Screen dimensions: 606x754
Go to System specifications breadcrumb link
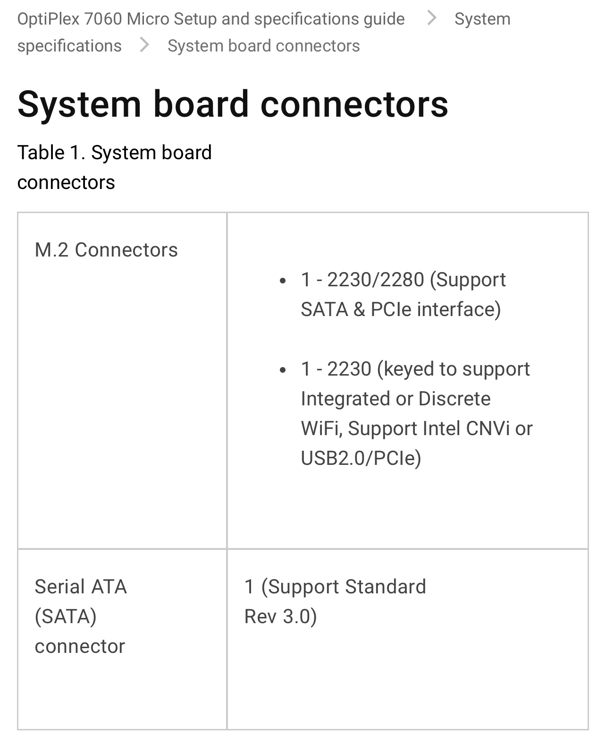click(x=69, y=46)
